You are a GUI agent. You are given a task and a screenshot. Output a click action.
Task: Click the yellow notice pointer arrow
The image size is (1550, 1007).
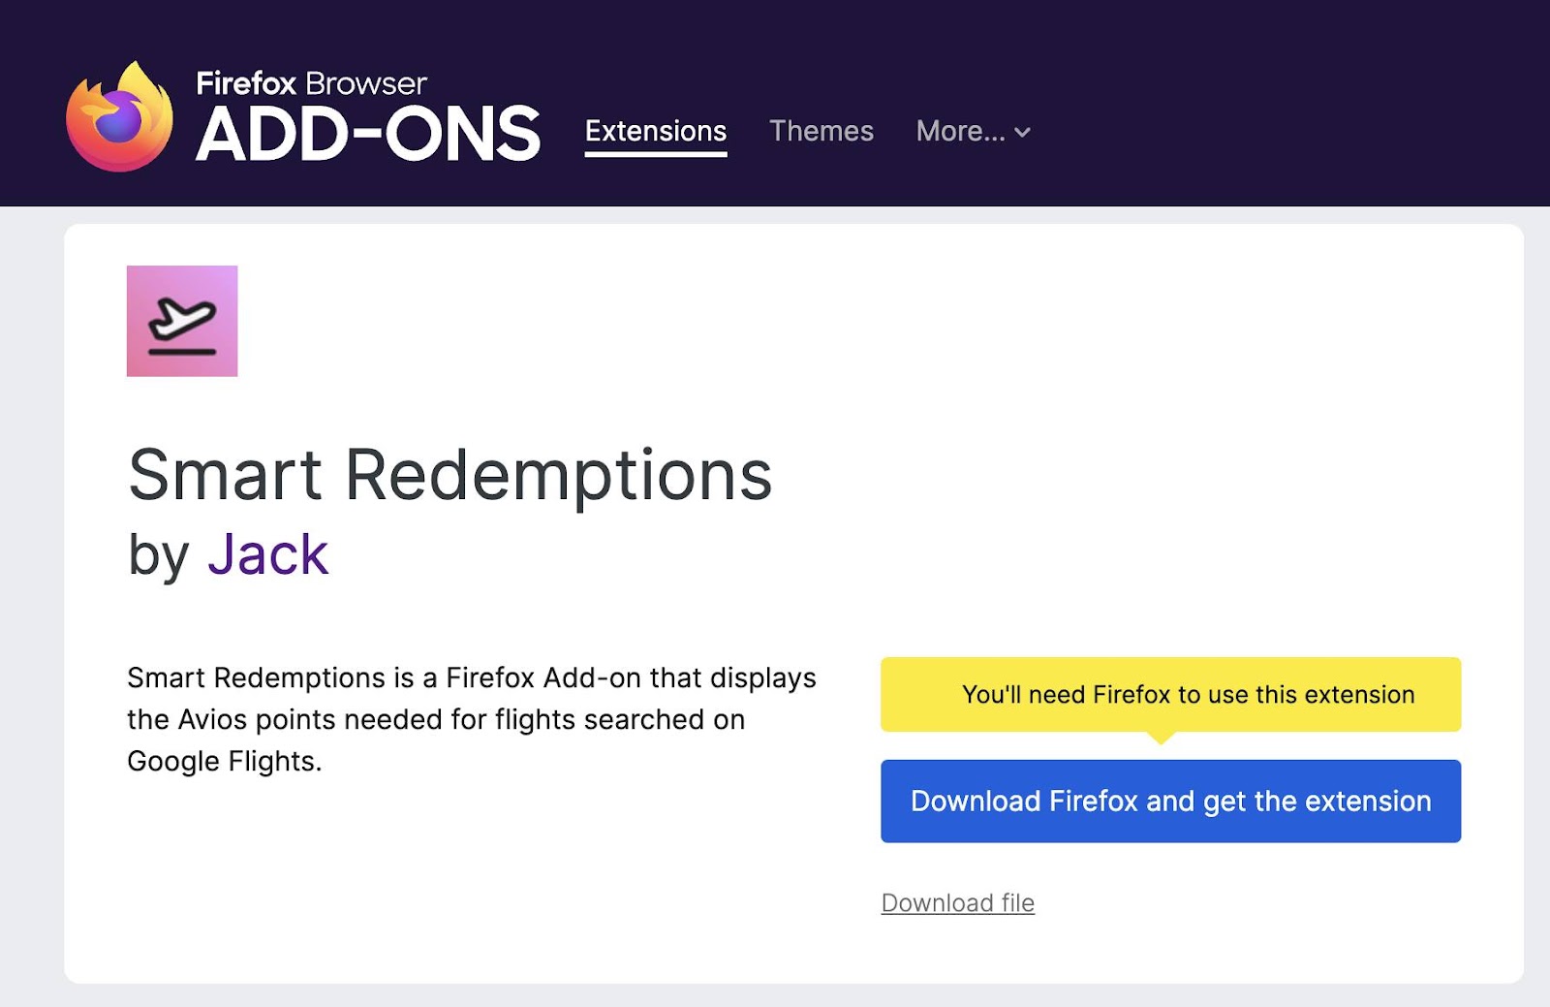click(x=1161, y=738)
